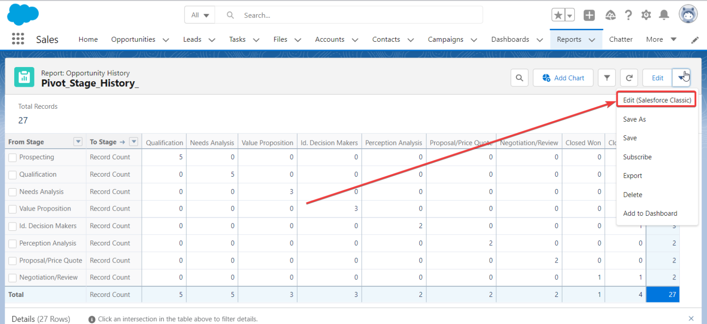The width and height of the screenshot is (707, 324).
Task: Open the report filters panel
Action: click(x=607, y=78)
